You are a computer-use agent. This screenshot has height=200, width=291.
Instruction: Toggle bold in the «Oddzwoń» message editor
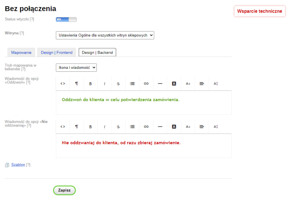90,83
